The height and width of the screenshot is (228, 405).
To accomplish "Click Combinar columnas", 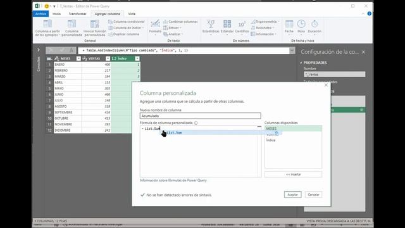I will [x=180, y=22].
